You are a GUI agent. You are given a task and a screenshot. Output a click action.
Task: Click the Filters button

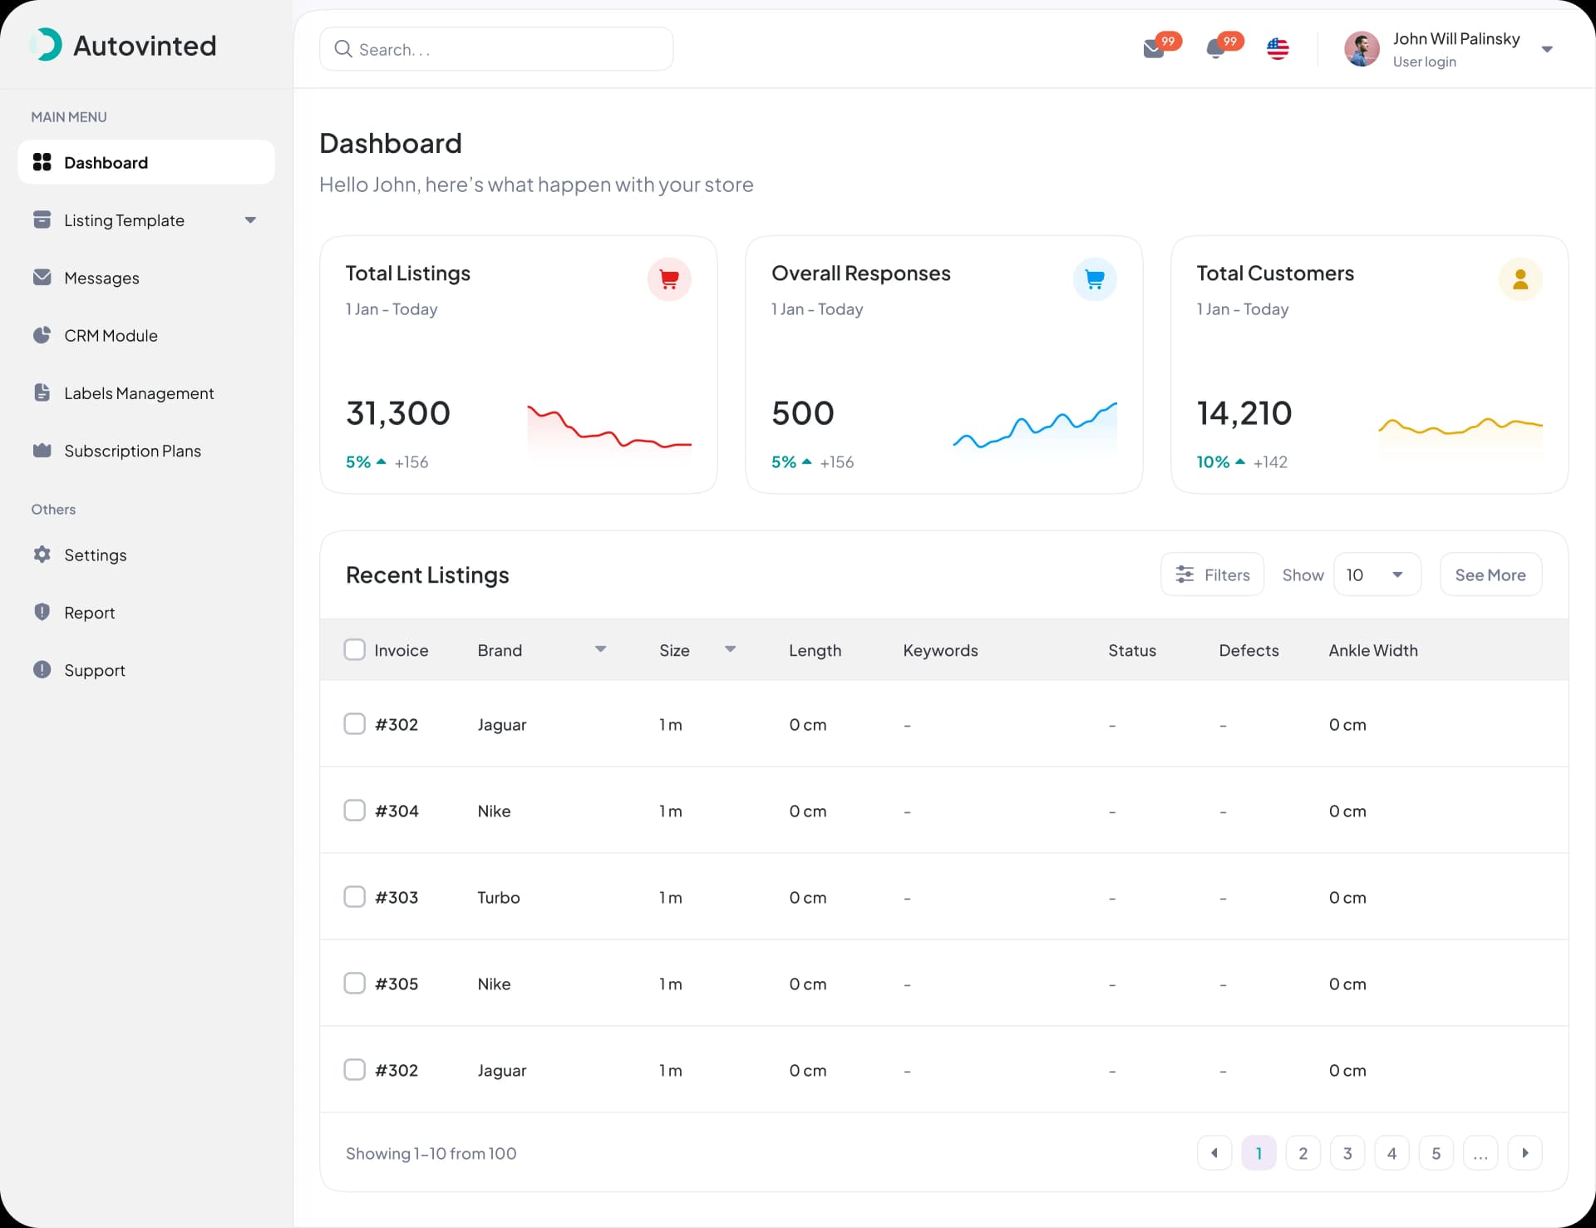(1213, 575)
